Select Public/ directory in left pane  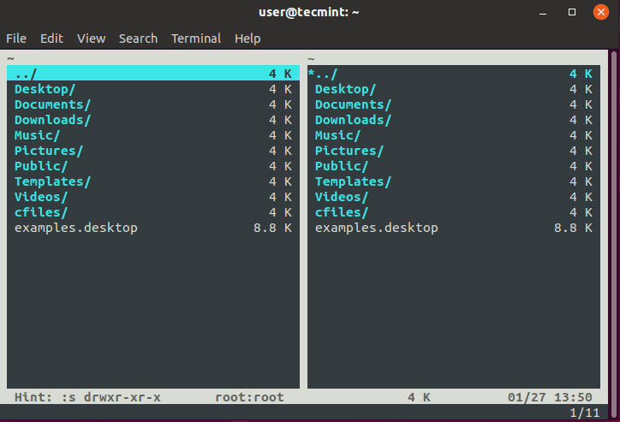tap(41, 166)
